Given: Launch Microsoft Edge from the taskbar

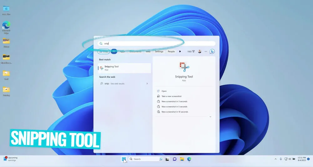Looking at the screenshot, I should coord(189,159).
